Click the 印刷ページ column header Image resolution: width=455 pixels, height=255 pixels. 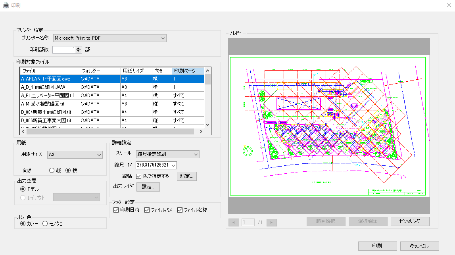point(188,71)
